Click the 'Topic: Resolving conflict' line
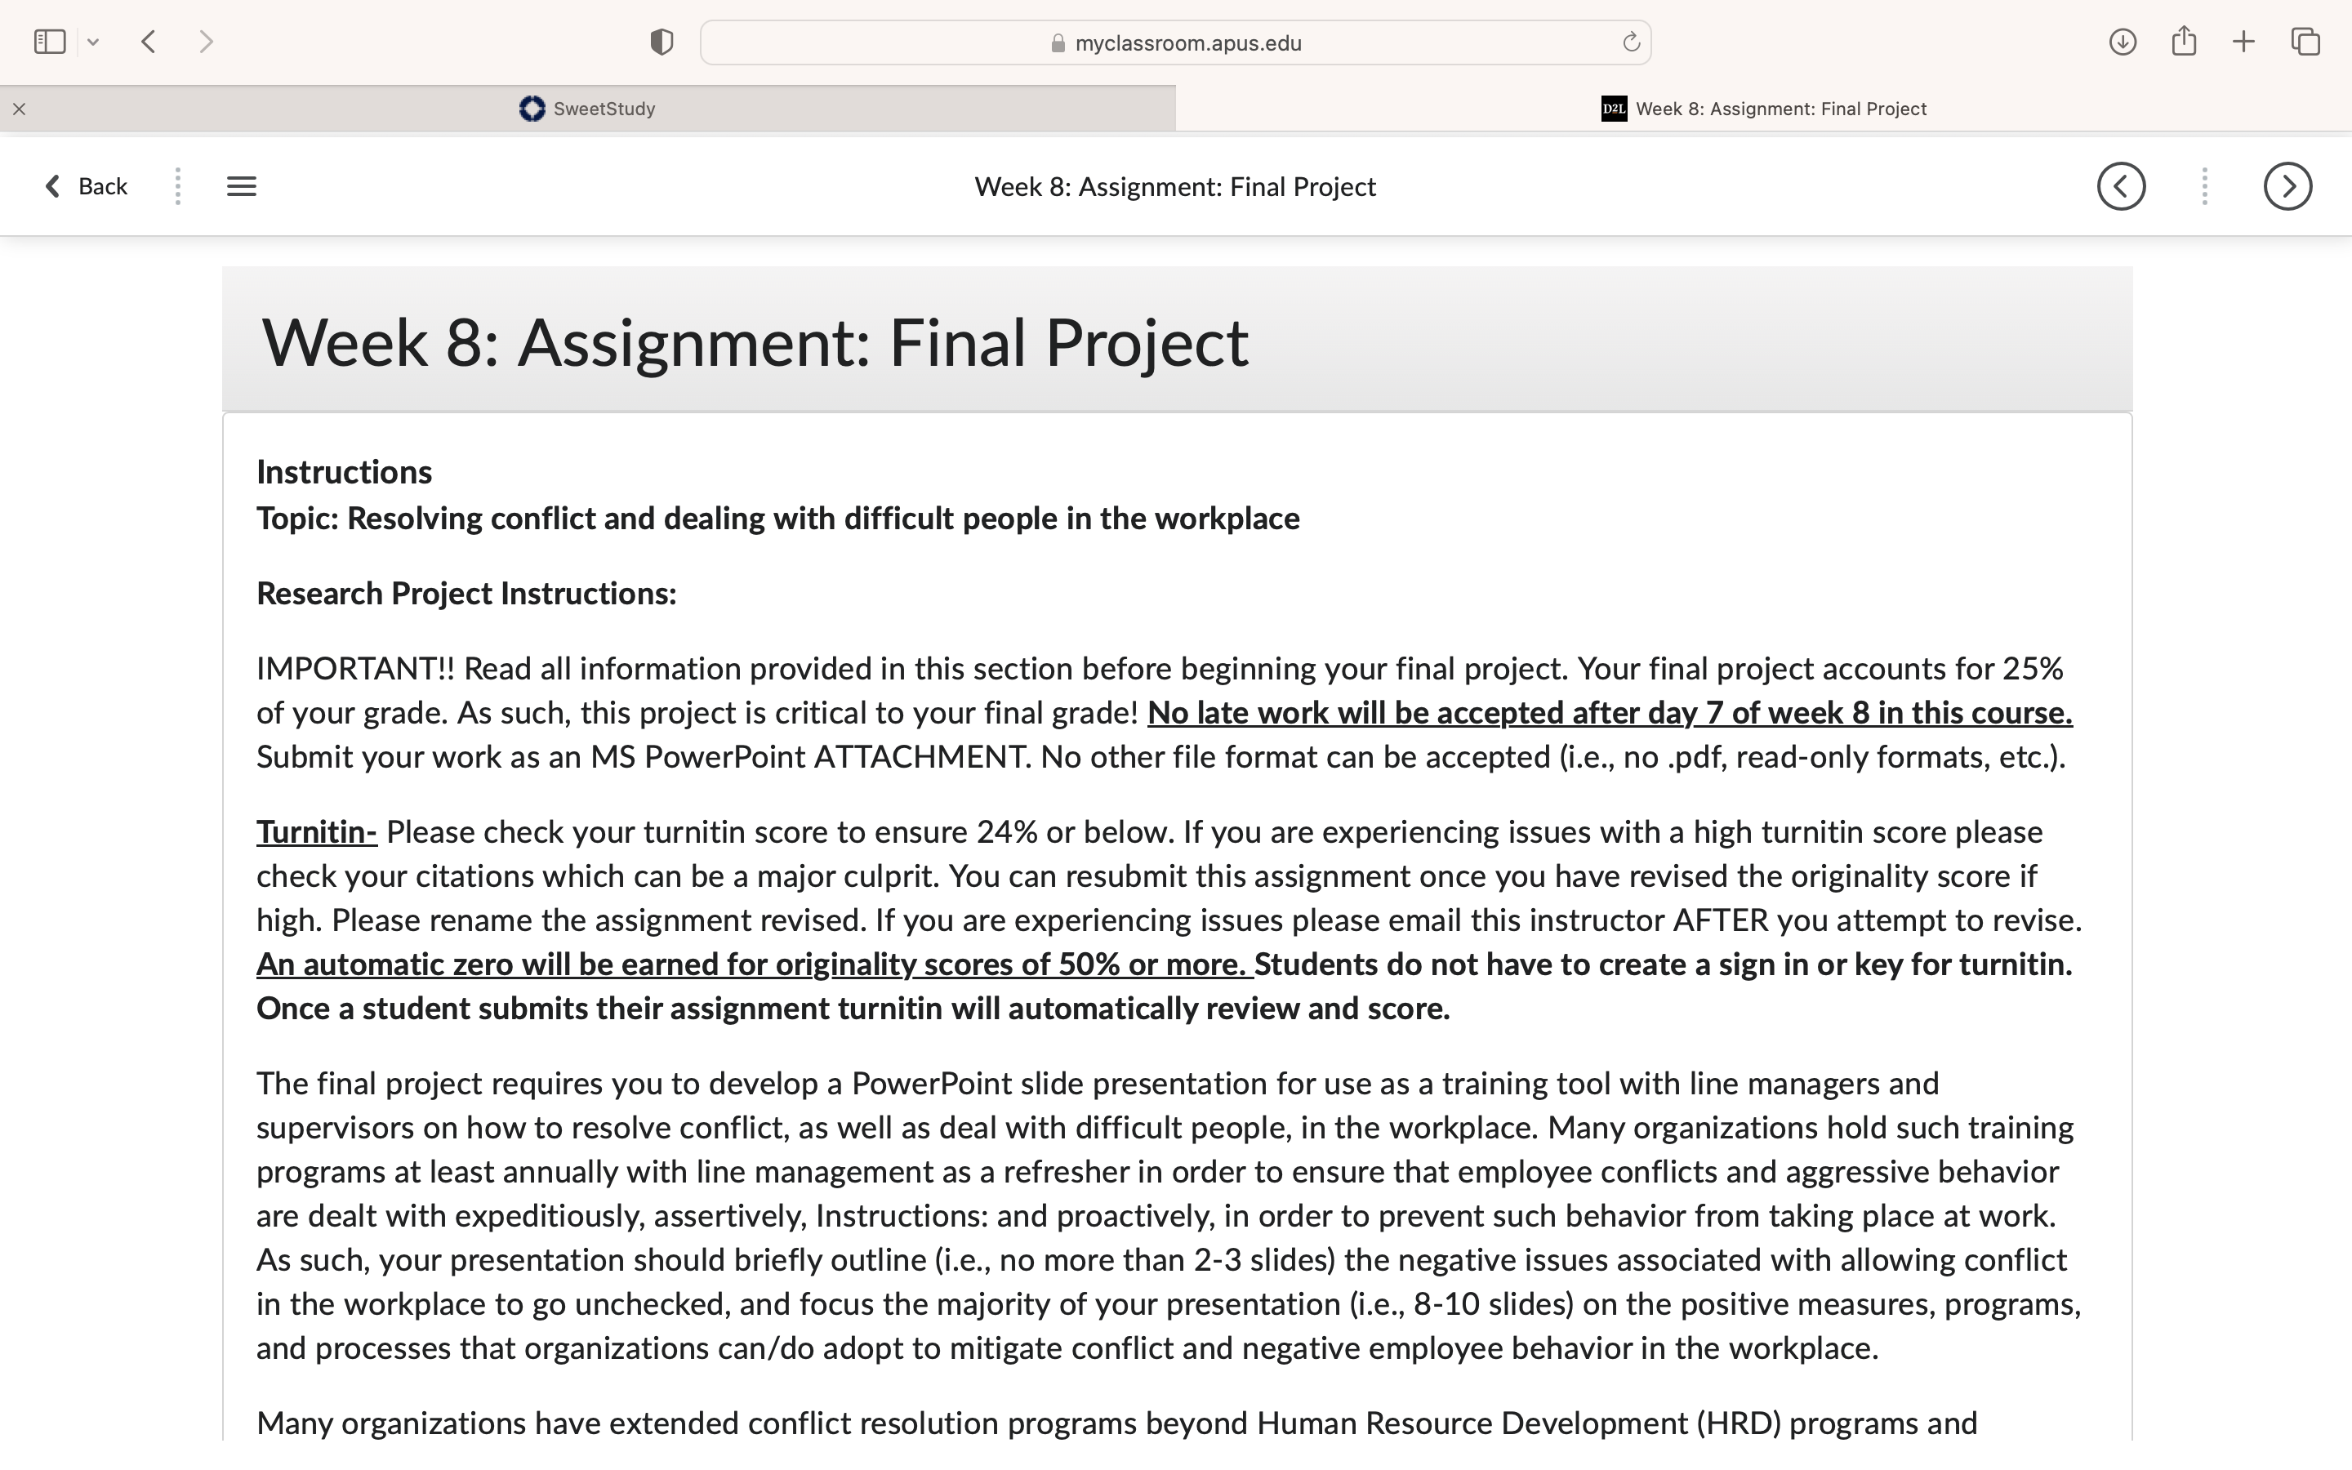 point(777,519)
